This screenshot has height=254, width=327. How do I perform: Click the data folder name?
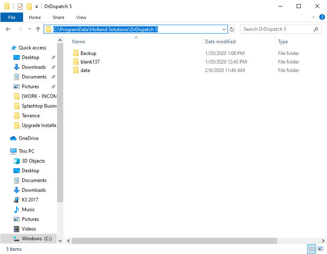(x=85, y=70)
